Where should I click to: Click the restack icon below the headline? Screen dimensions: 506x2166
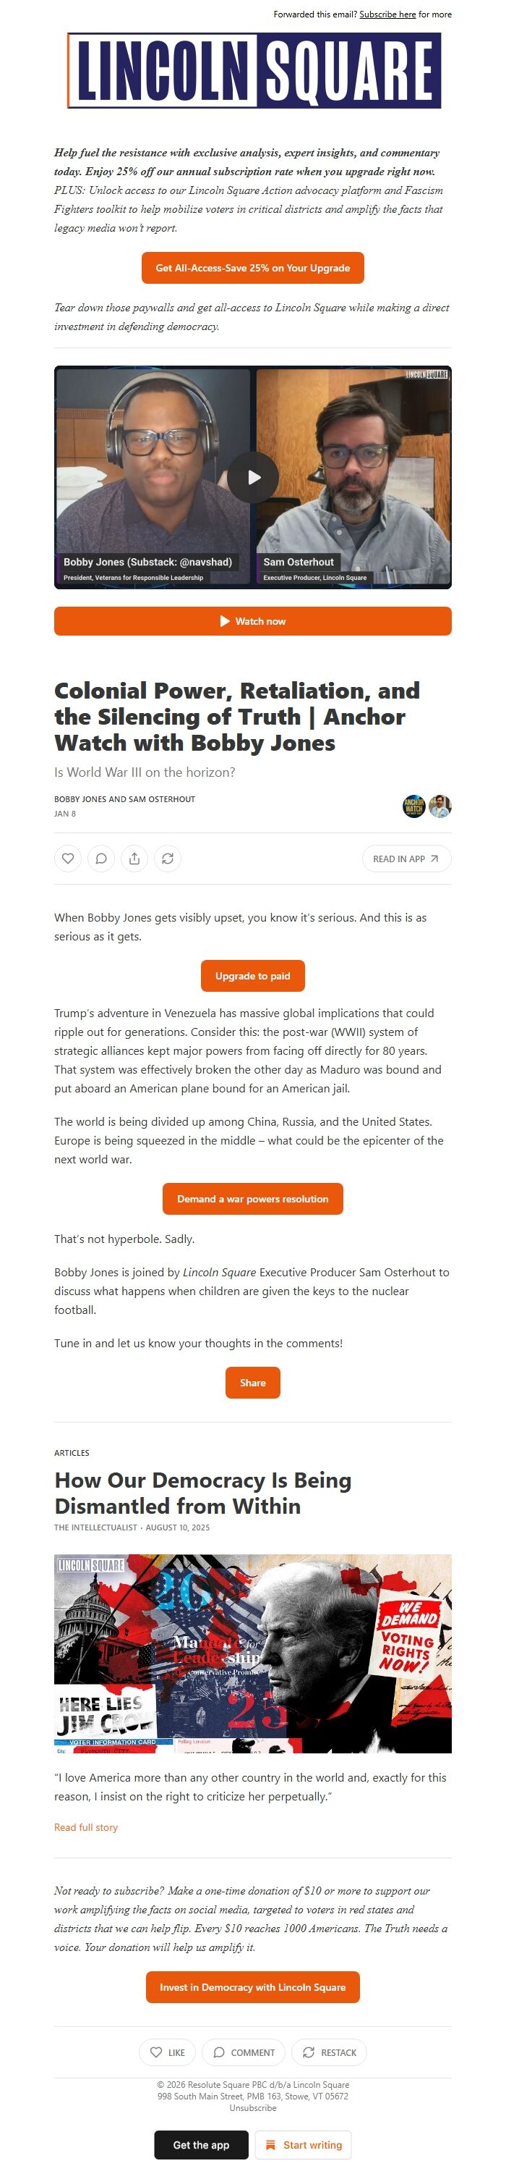click(x=168, y=859)
